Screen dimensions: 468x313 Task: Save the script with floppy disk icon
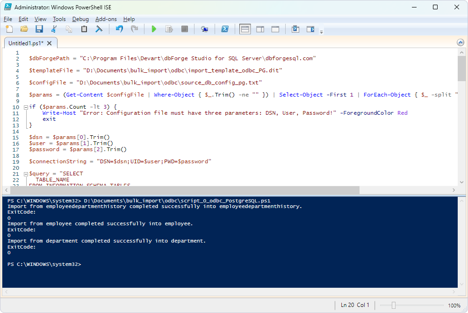tap(39, 29)
